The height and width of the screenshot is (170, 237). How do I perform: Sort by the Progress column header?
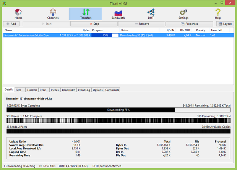[x=105, y=30]
